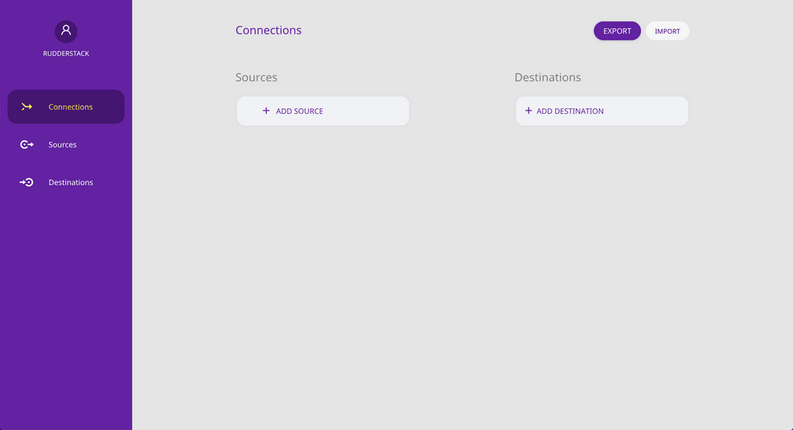Click the Destinations column heading
This screenshot has width=793, height=430.
tap(548, 78)
